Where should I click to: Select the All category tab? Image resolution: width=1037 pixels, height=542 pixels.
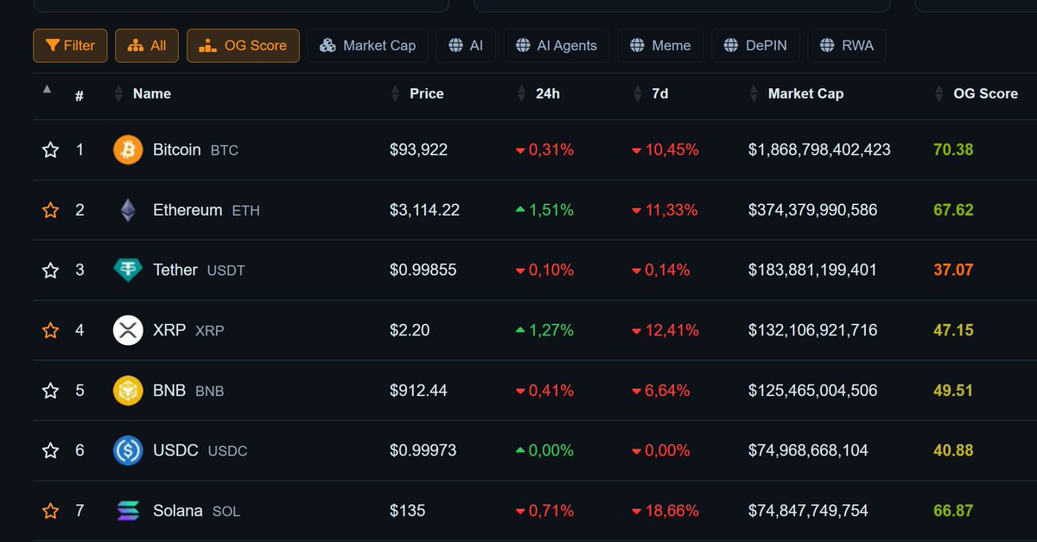coord(147,46)
